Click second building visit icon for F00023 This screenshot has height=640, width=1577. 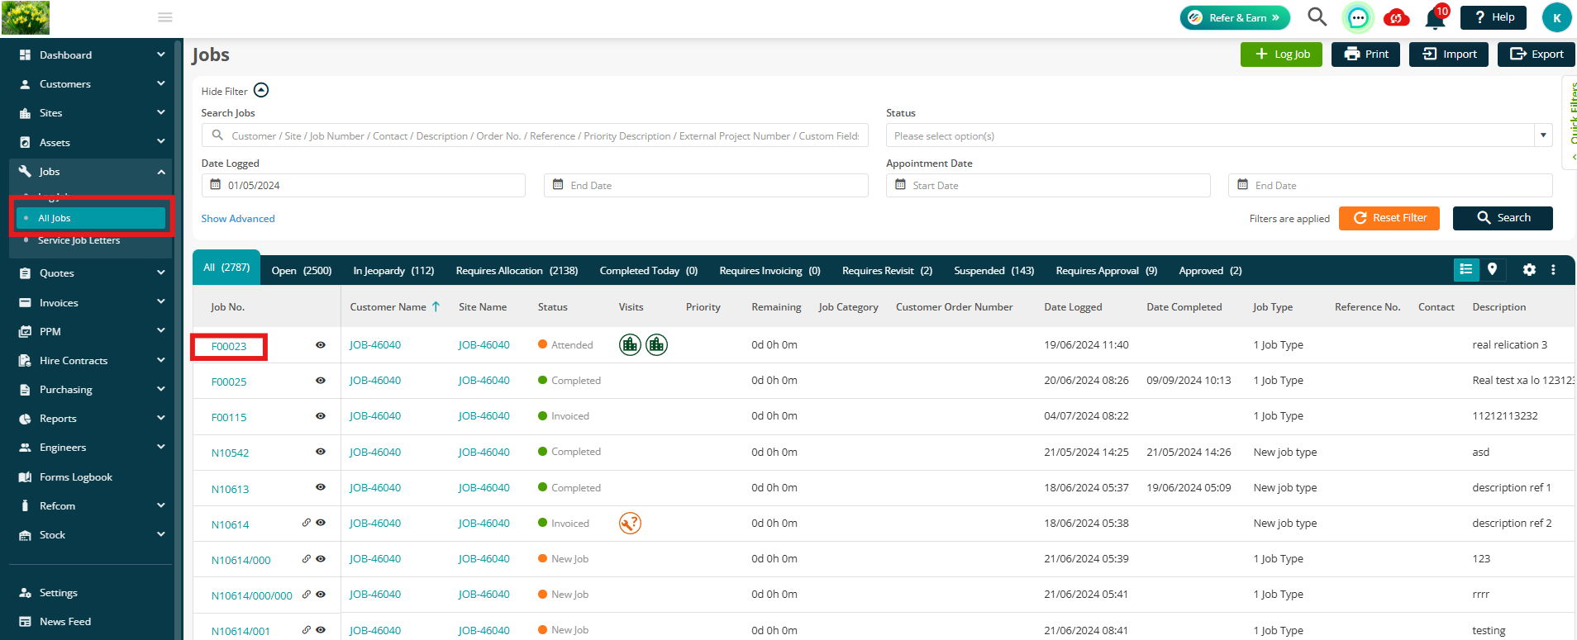click(656, 344)
